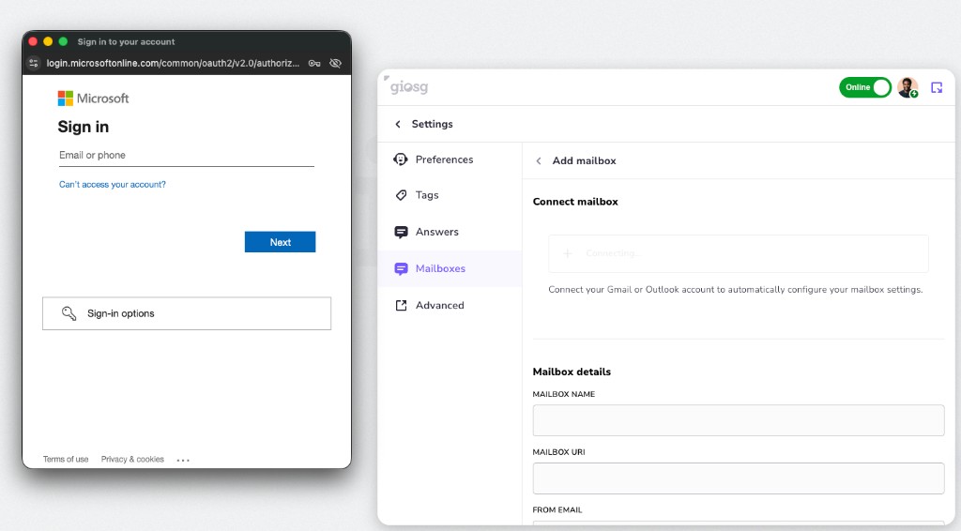Click the plus icon in Connecting box
Screen dimensions: 961x531
(568, 253)
